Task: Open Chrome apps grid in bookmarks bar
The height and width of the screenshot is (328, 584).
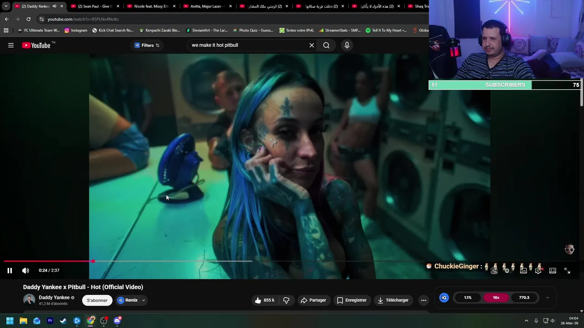Action: [6, 31]
